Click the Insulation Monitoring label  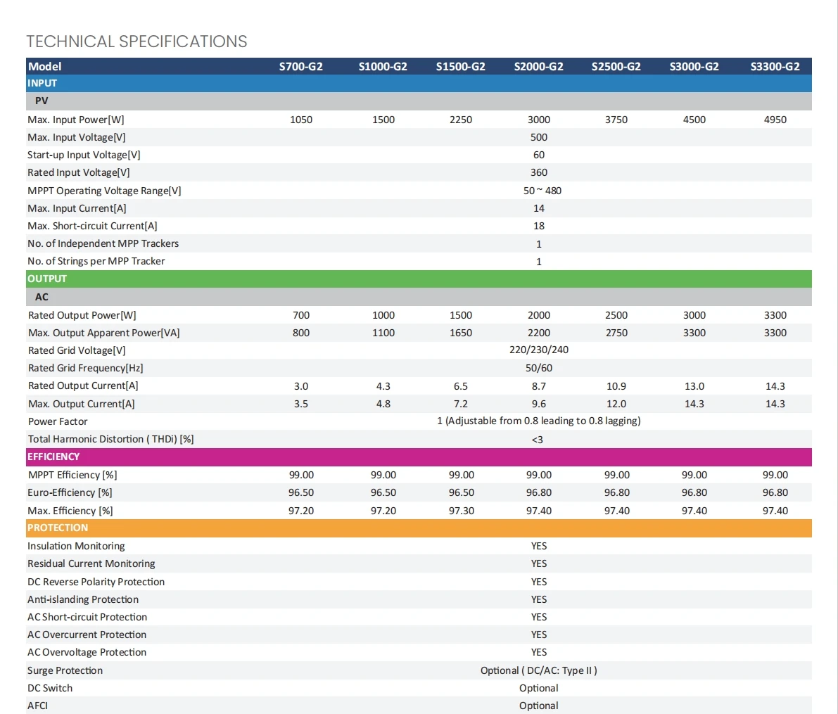76,546
